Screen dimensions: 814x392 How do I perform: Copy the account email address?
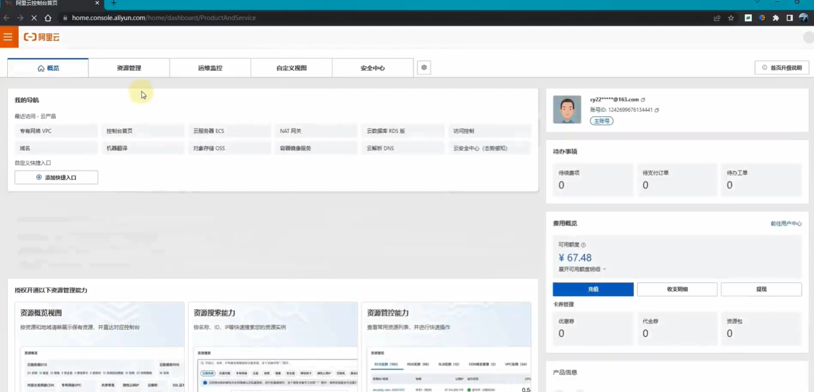click(x=643, y=99)
